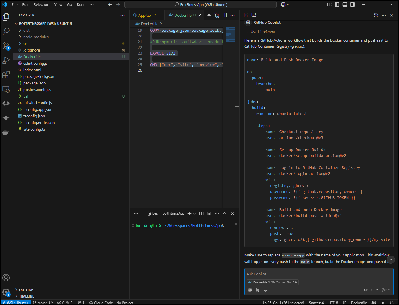Go back with the left arrow
The image size is (399, 305).
pos(110,4)
